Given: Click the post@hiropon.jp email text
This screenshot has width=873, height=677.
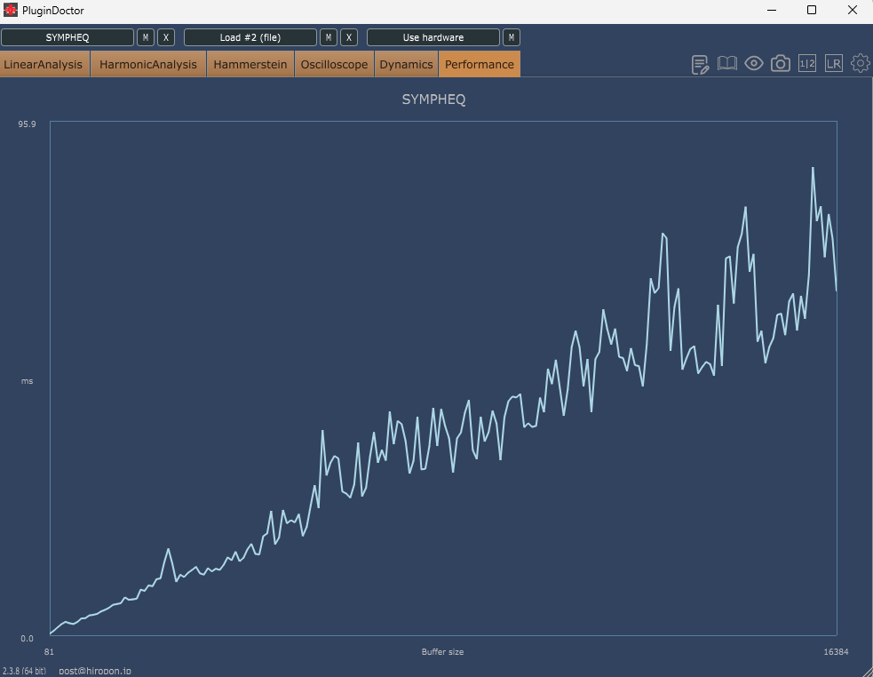Looking at the screenshot, I should pyautogui.click(x=95, y=671).
